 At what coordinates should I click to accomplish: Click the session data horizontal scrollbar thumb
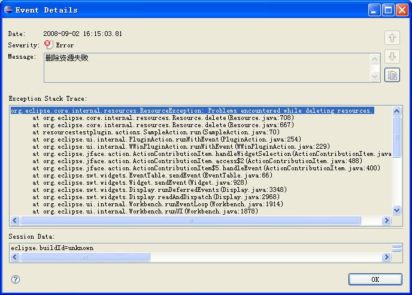click(86, 257)
